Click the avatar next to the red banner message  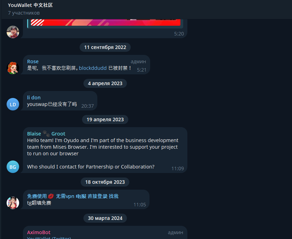(13, 32)
